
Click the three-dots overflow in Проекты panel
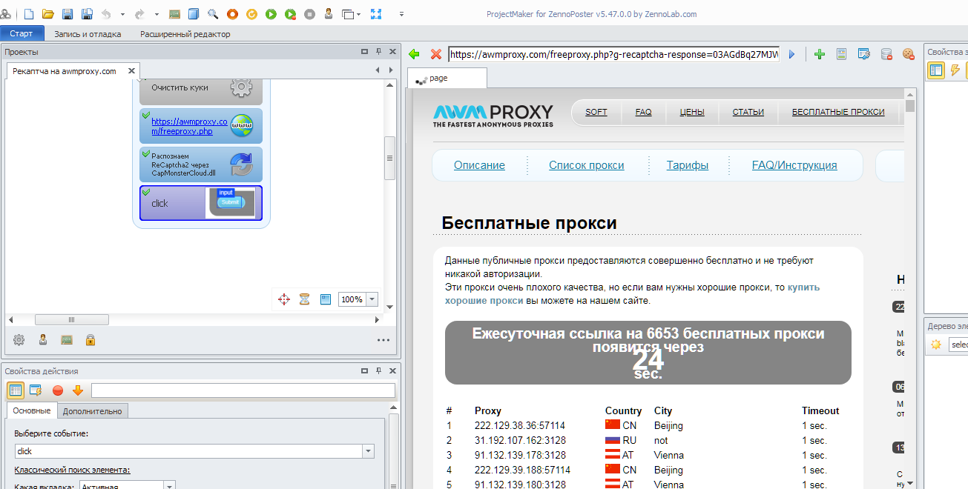tap(383, 341)
